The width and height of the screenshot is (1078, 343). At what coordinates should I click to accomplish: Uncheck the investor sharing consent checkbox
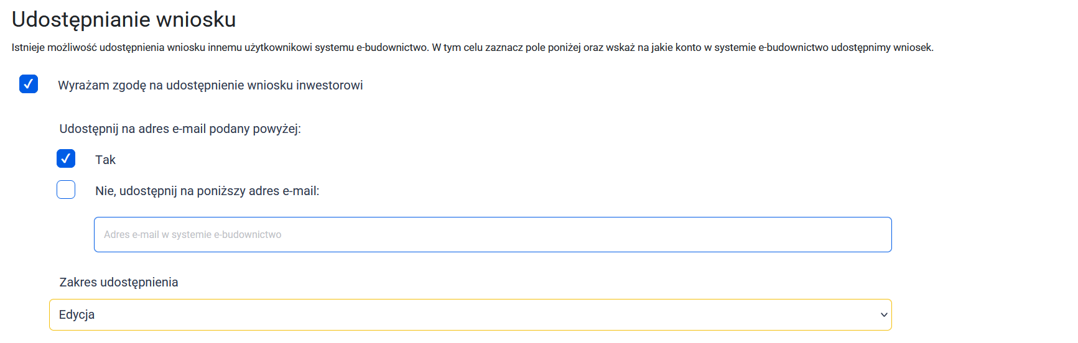click(29, 84)
